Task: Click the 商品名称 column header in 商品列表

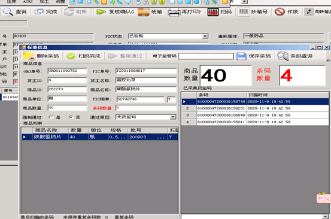Action: pos(50,130)
